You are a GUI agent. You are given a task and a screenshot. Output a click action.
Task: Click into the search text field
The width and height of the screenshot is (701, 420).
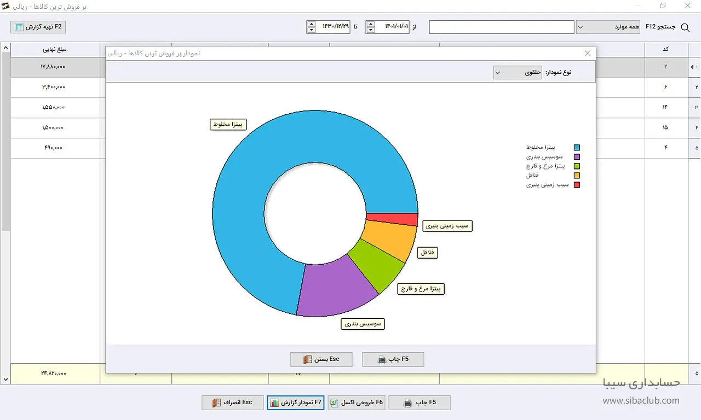pos(501,27)
